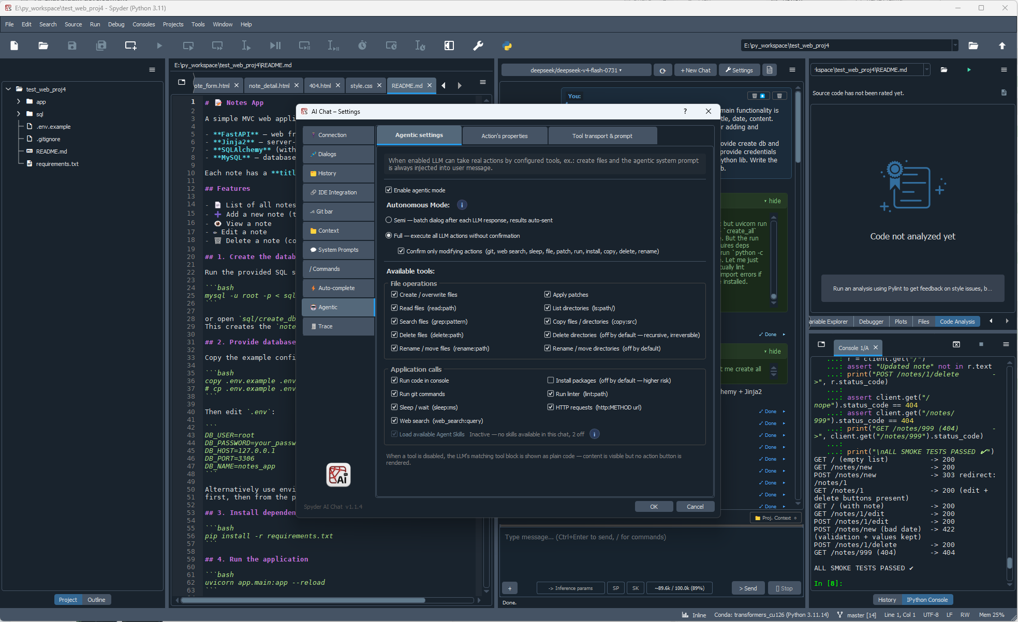Screen dimensions: 1018x622
Task: Collapse the test_web_proj4 root folder
Action: click(x=8, y=89)
